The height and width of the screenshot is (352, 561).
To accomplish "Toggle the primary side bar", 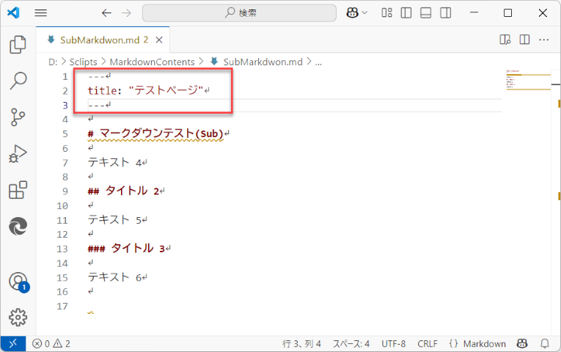I will pyautogui.click(x=406, y=13).
